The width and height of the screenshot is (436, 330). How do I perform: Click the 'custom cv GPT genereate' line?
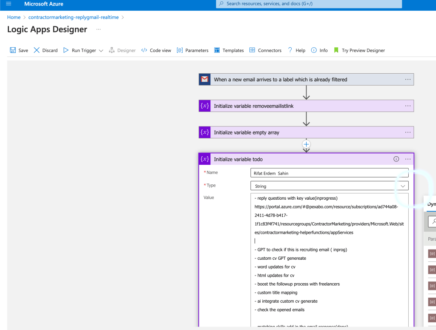280,258
